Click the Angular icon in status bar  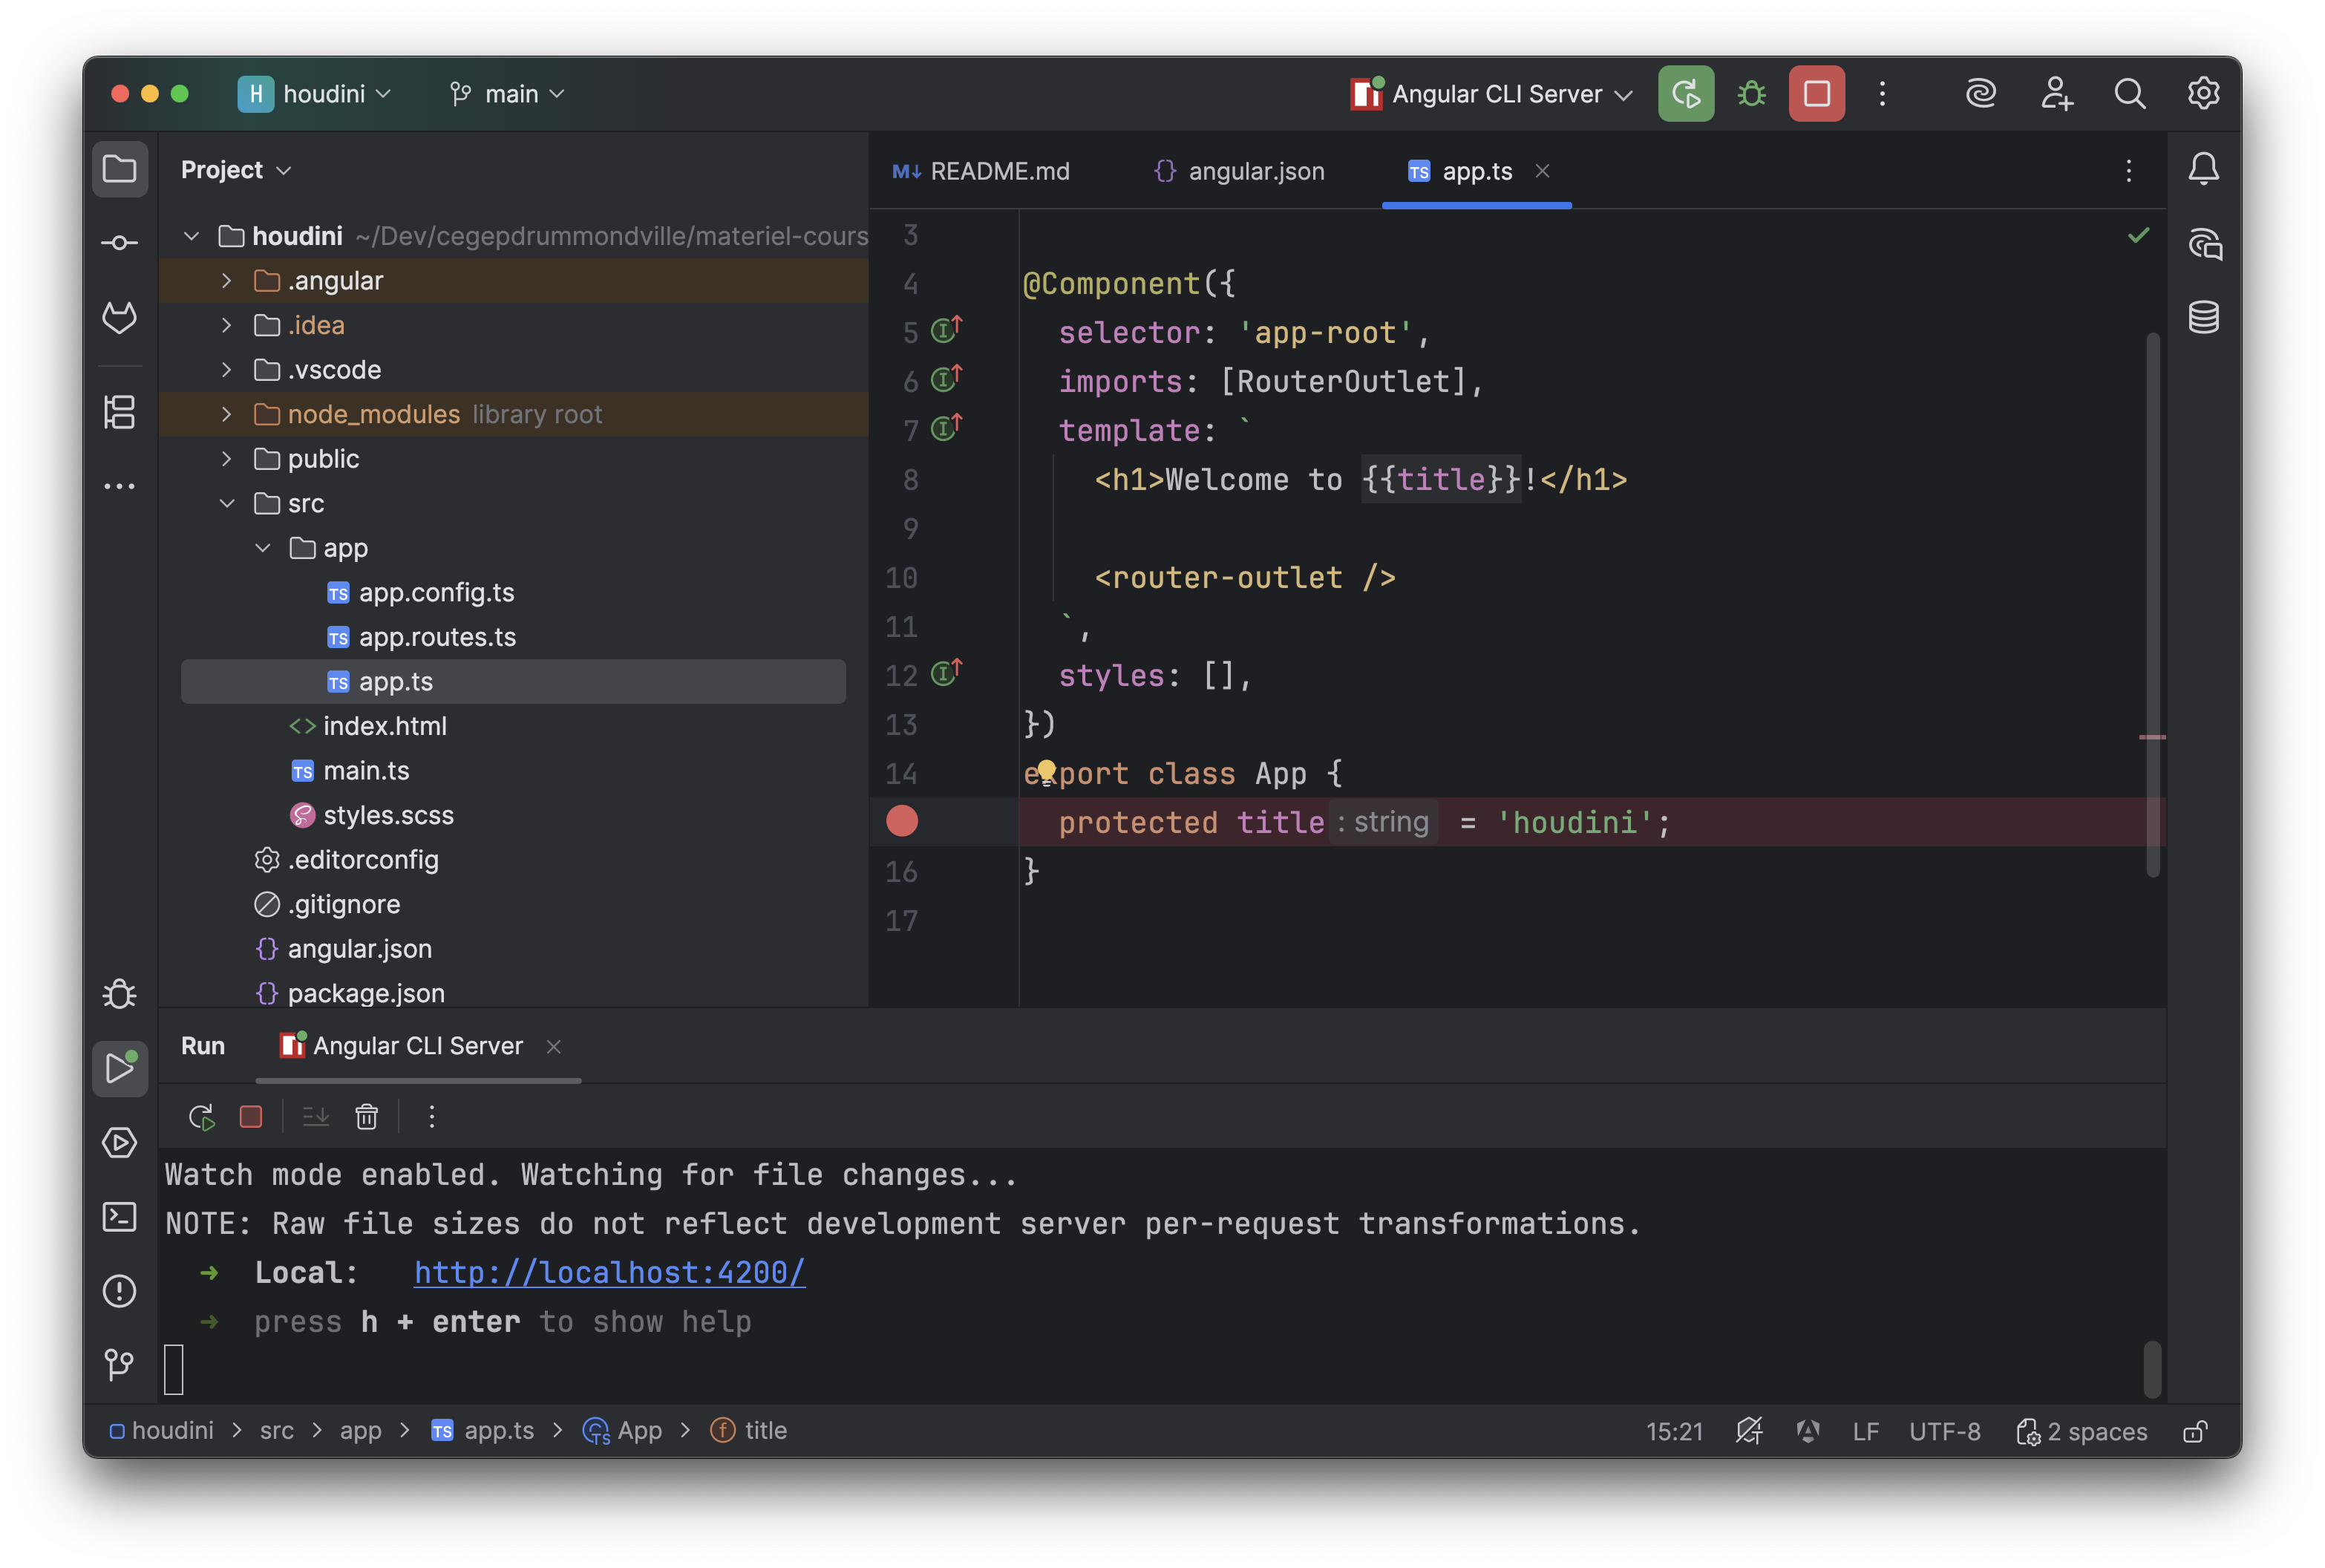pos(1808,1432)
